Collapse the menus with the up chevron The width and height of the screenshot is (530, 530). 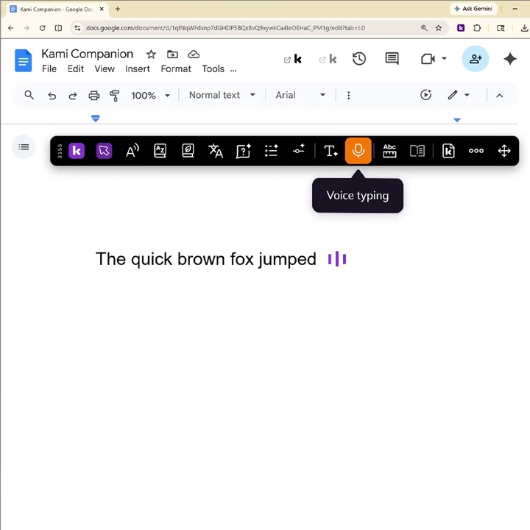click(x=499, y=96)
